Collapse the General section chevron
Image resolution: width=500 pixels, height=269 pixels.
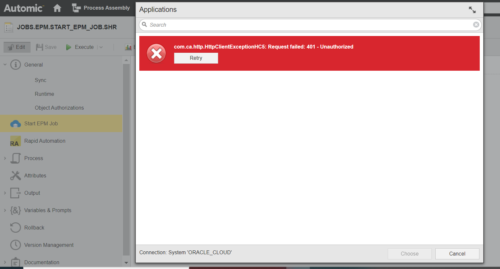pyautogui.click(x=5, y=64)
